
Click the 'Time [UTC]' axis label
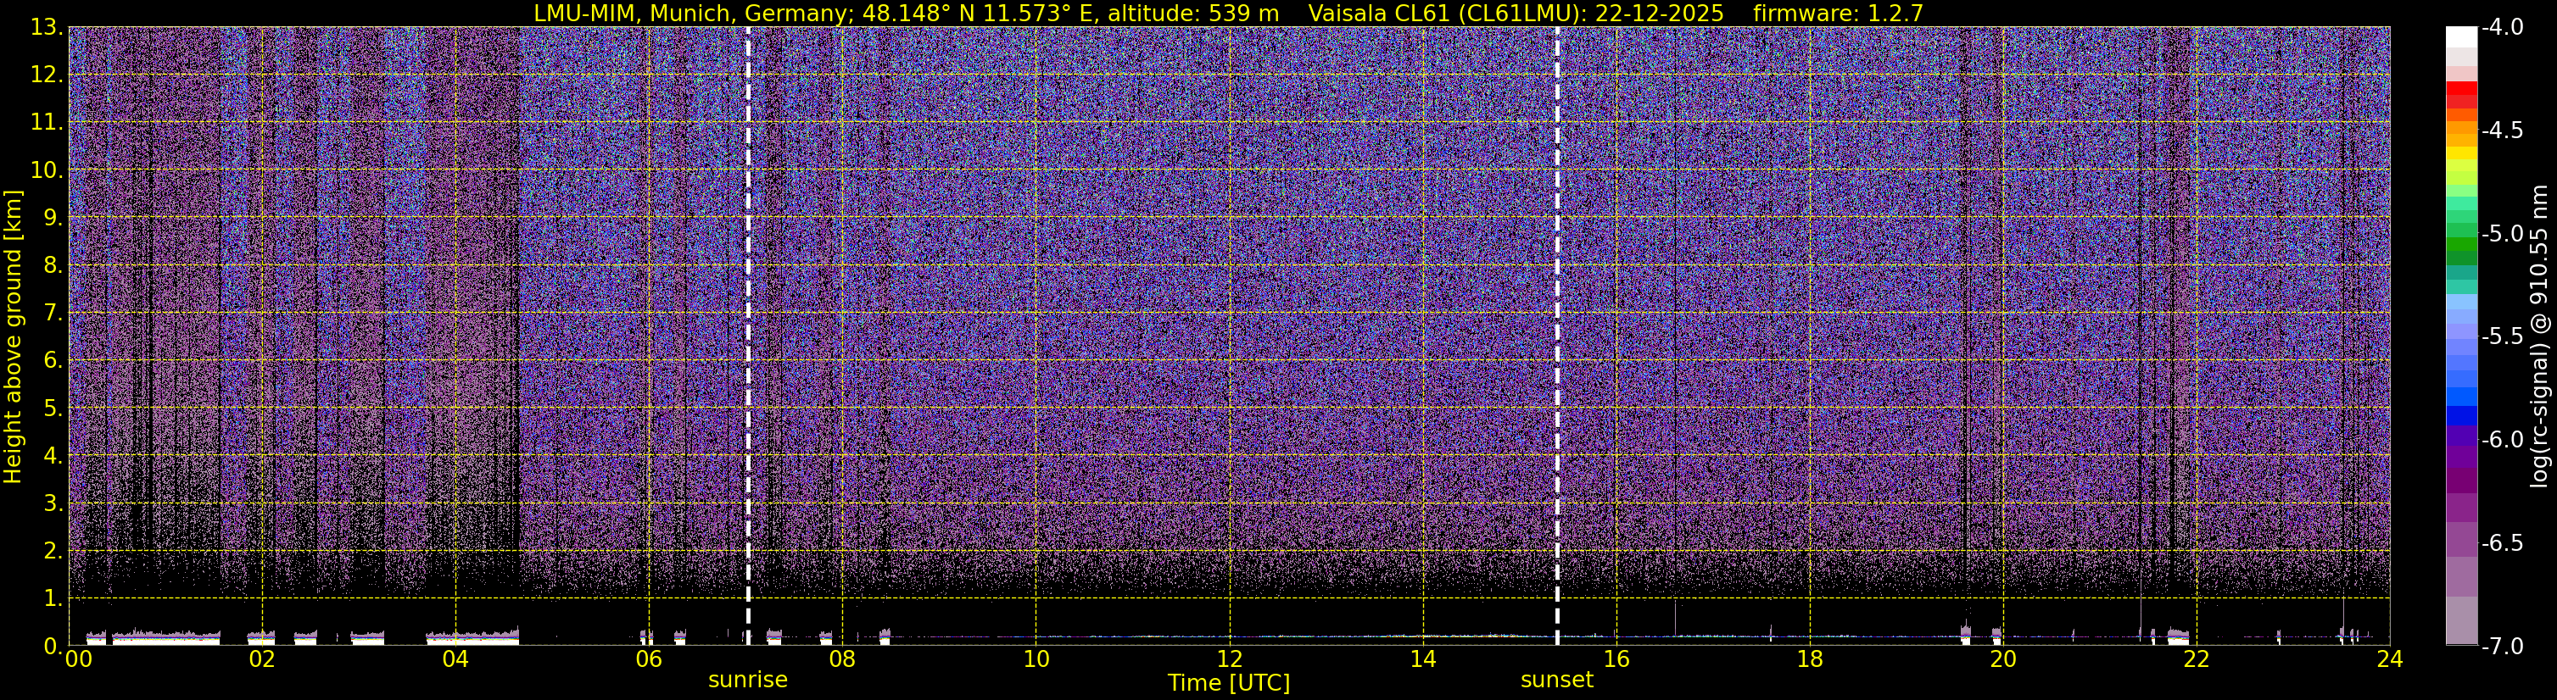coord(1229,683)
